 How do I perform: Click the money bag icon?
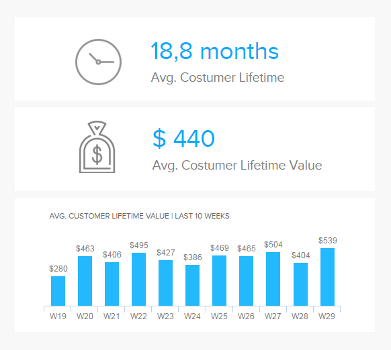pos(97,147)
